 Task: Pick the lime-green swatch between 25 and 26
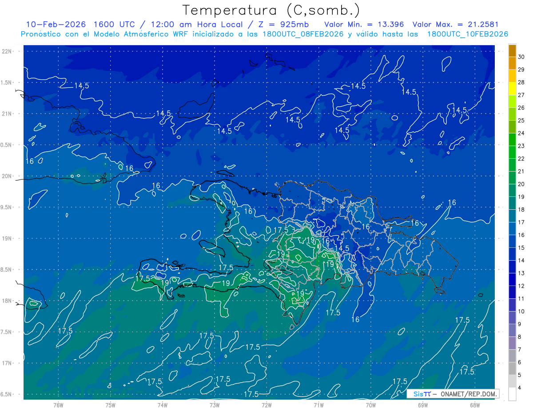(512, 114)
